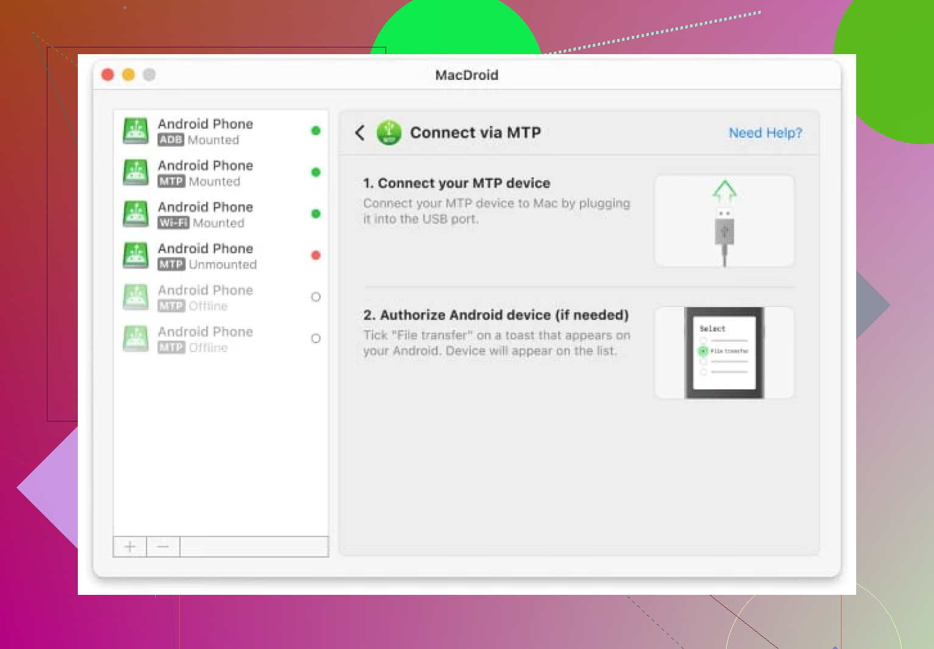Select the last offline Android Phone device icon
The width and height of the screenshot is (934, 649).
point(136,339)
